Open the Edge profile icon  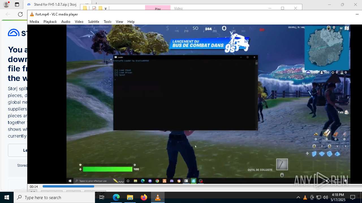click(x=6, y=5)
